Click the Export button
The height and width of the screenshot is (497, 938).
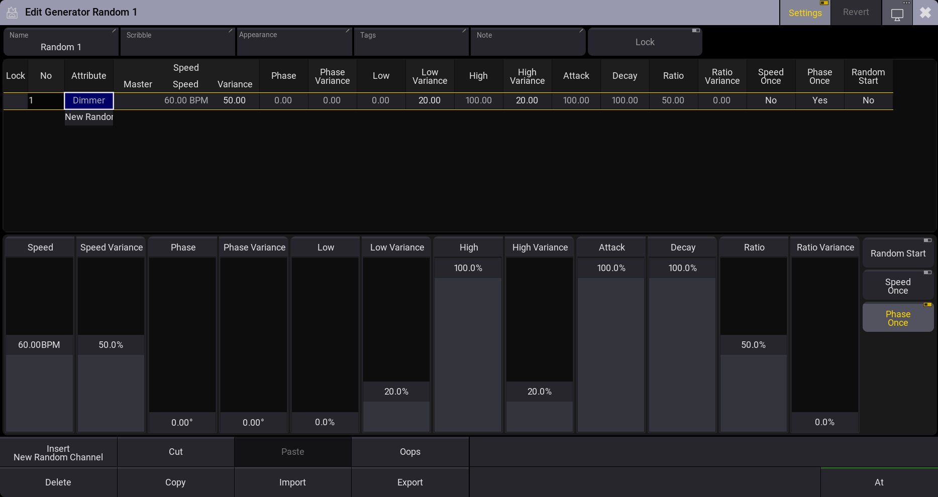coord(410,482)
